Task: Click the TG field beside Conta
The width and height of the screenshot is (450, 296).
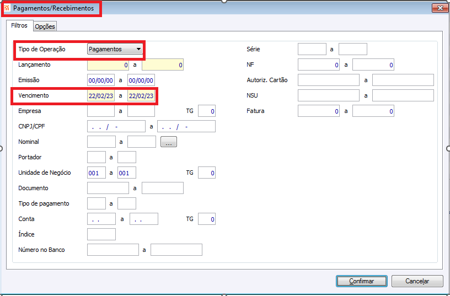Action: tap(207, 219)
